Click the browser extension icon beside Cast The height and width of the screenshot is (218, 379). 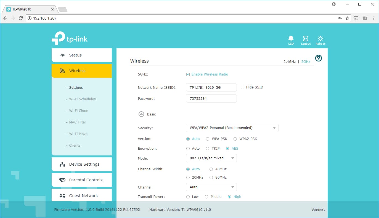[365, 18]
